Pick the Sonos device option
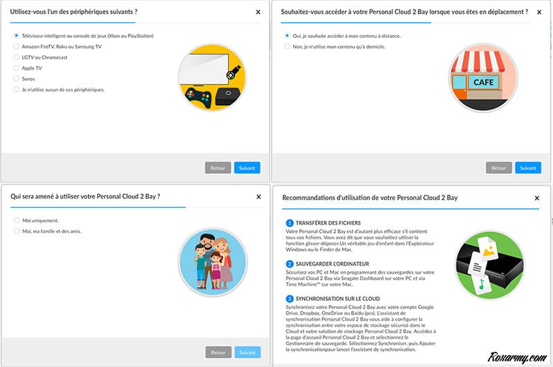This screenshot has width=553, height=367. (x=17, y=79)
